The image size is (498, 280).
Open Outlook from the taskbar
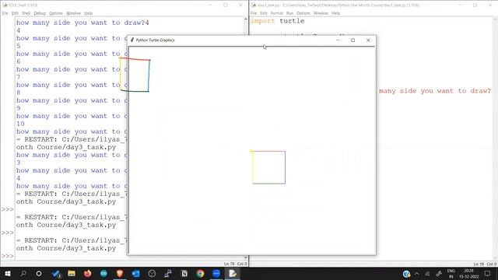tap(136, 273)
